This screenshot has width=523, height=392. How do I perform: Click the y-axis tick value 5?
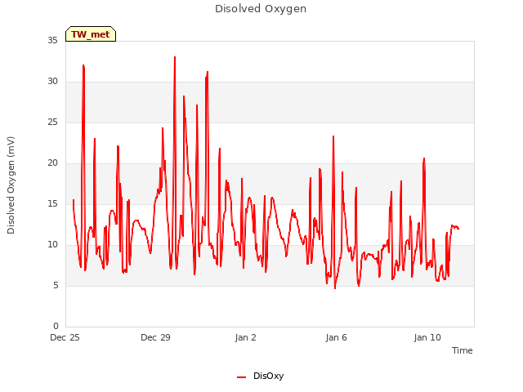(56, 285)
